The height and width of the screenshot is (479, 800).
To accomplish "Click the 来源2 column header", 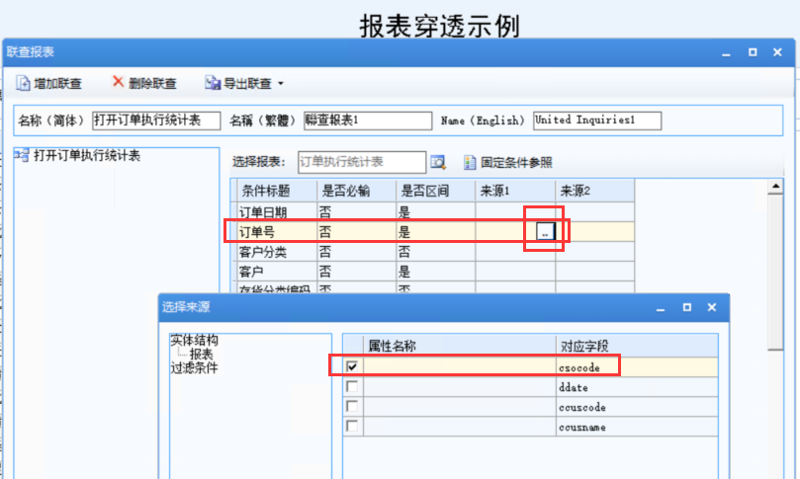I will tap(595, 191).
